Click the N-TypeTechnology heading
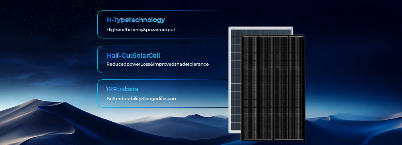Screen dimensions: 402x145 click(135, 20)
